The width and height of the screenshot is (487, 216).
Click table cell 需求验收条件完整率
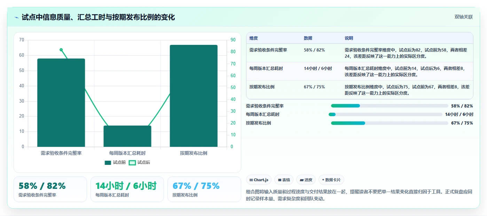click(x=268, y=50)
